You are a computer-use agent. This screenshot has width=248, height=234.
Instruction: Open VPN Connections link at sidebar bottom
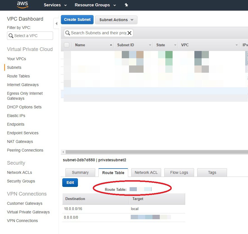coord(22,221)
